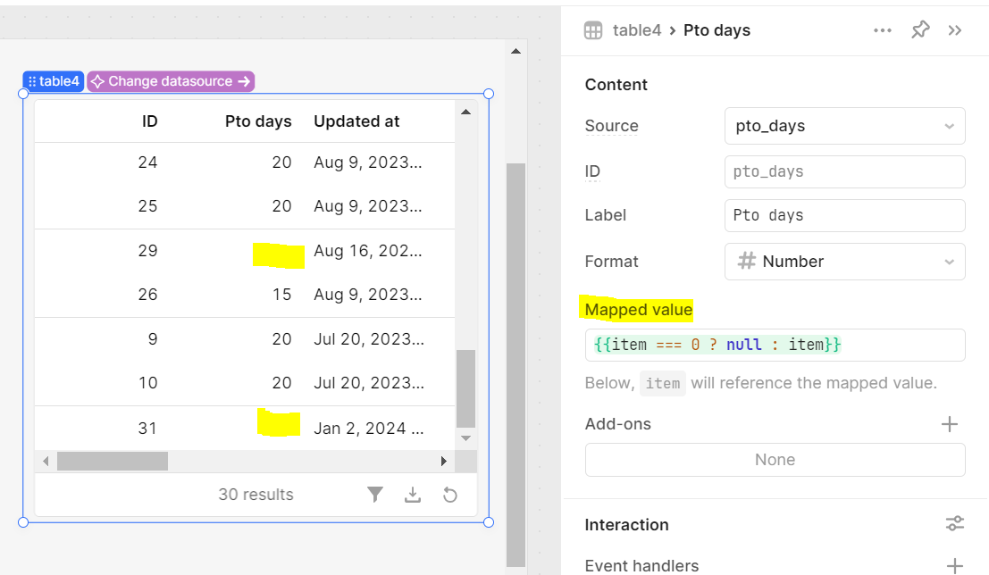
Task: Click the table grid icon beside table4
Action: click(x=592, y=29)
